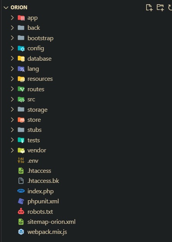Click the config folder gear icon
Image resolution: width=172 pixels, height=242 pixels.
click(x=21, y=48)
